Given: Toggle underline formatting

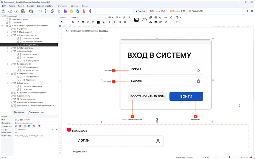Looking at the screenshot, I should click(83, 22).
